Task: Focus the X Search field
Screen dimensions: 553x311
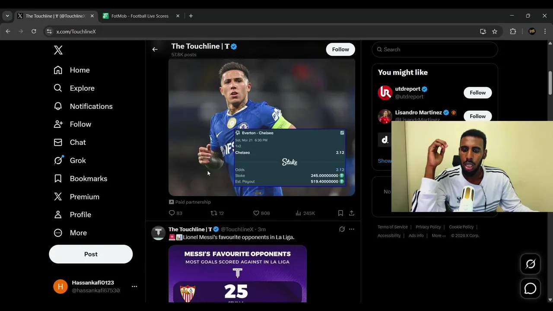Action: coord(435,50)
